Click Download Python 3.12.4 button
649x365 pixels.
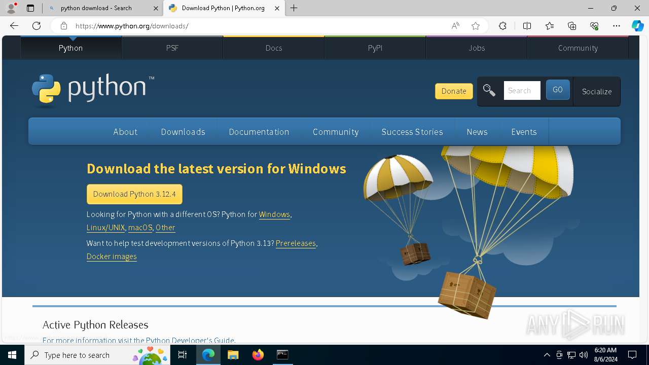134,194
